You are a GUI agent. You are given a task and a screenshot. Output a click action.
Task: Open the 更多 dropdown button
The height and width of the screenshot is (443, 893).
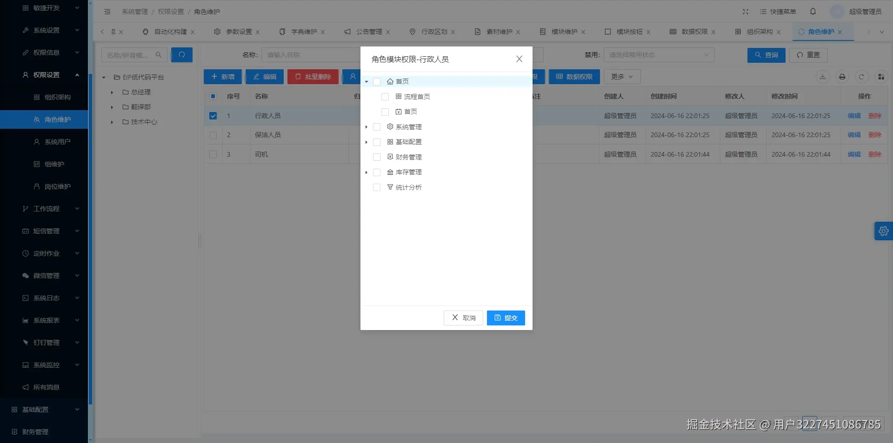coord(622,77)
